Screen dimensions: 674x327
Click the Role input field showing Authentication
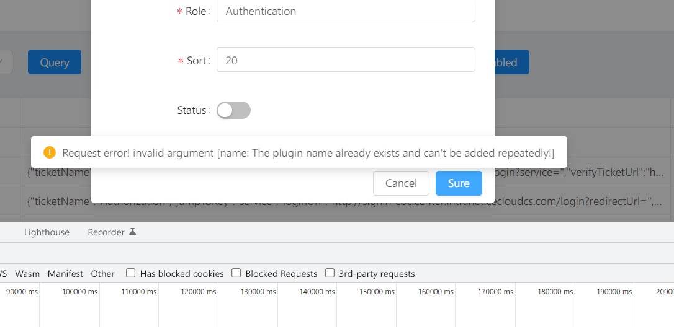[346, 11]
